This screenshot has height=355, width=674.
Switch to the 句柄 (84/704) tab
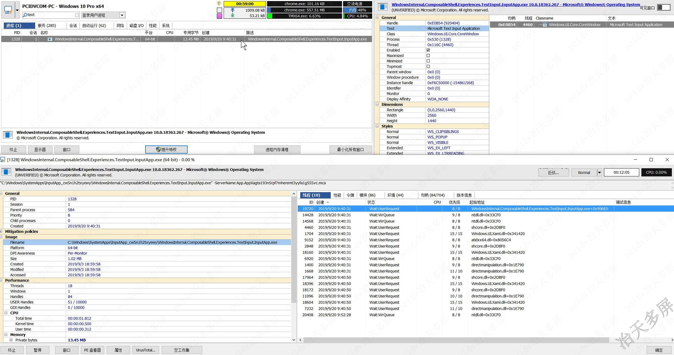point(432,195)
